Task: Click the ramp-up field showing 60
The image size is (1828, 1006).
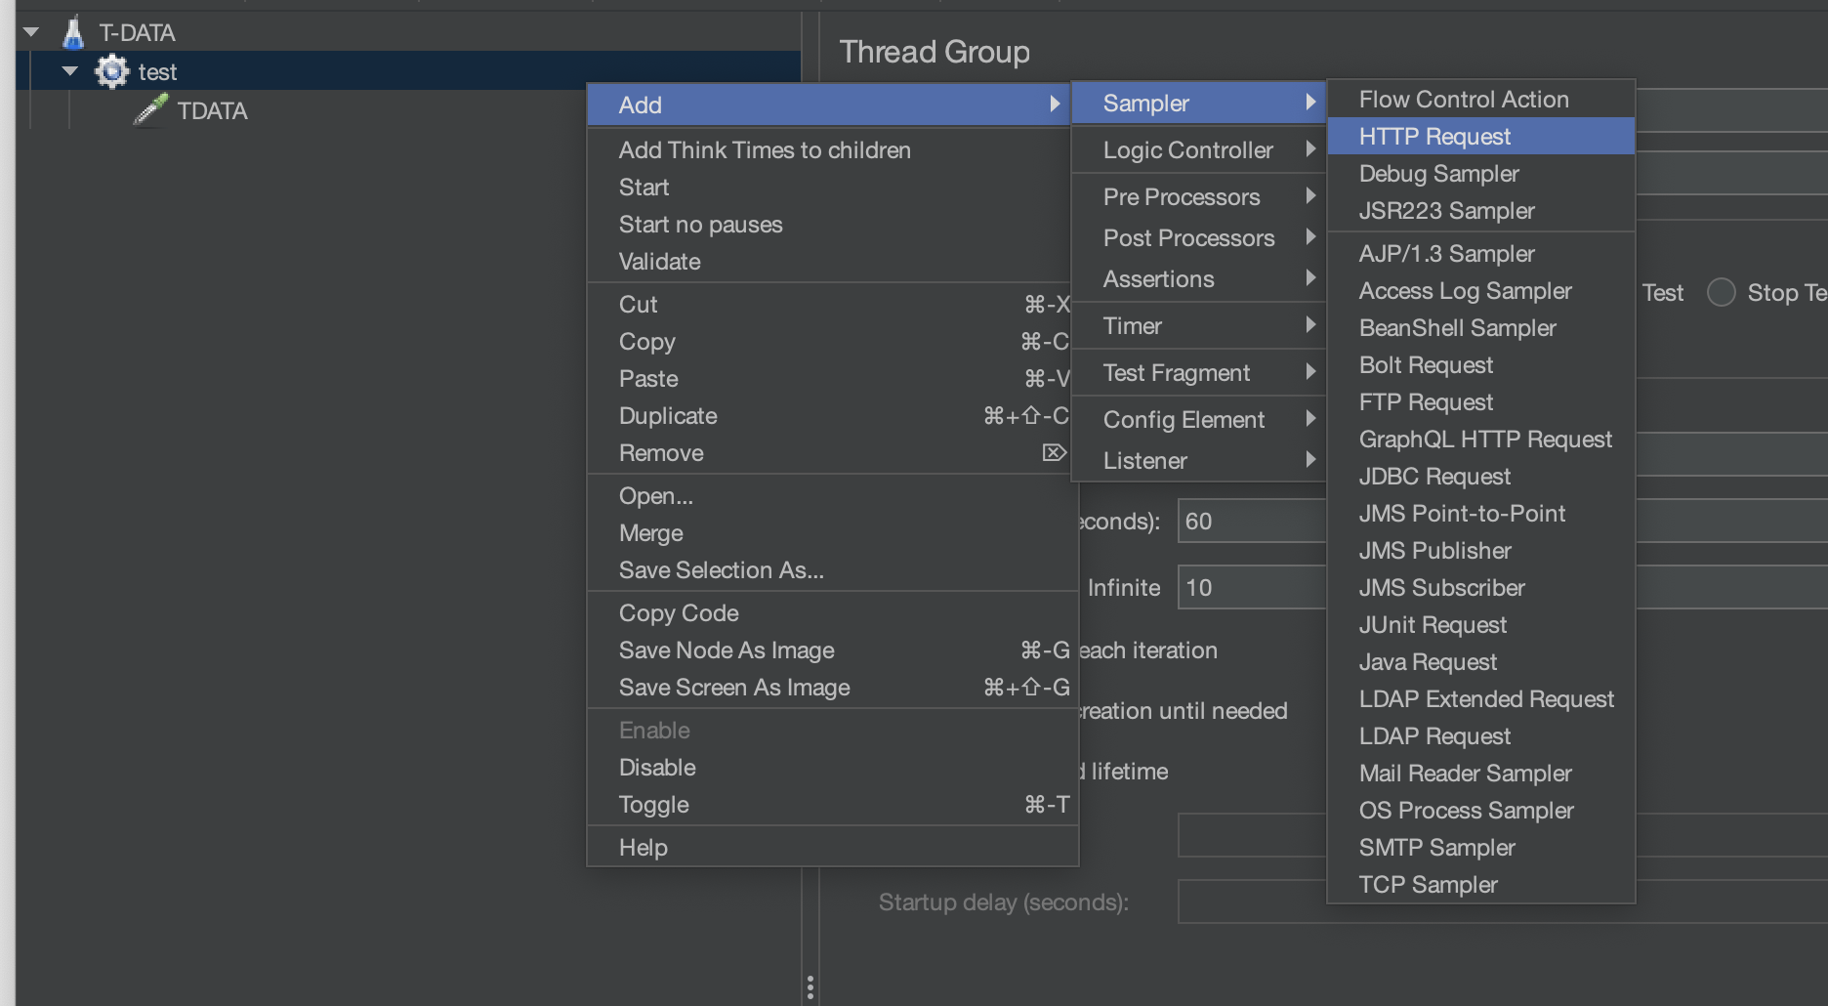Action: [1252, 521]
